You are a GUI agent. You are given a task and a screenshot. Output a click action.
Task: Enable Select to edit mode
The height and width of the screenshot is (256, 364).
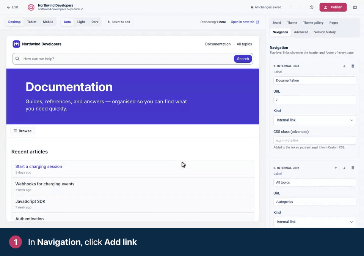[x=119, y=22]
